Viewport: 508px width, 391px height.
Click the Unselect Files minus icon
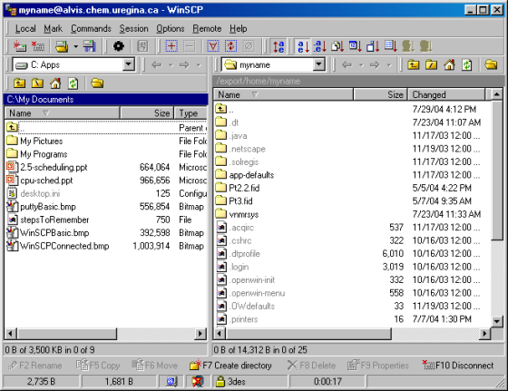tap(190, 46)
